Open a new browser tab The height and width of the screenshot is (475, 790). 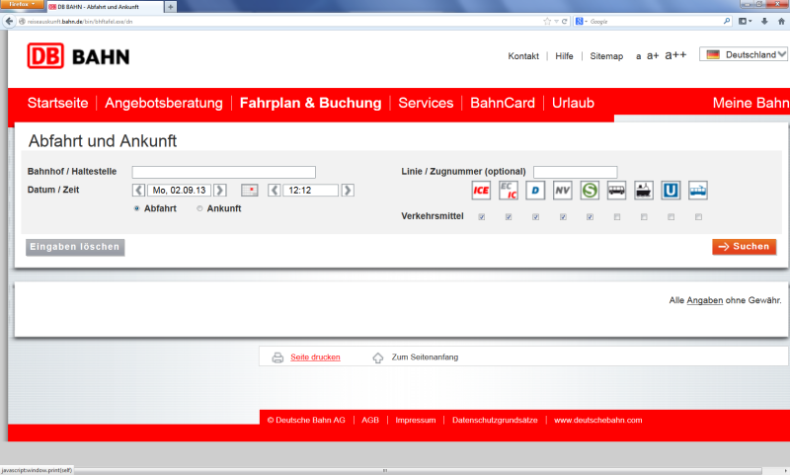click(170, 7)
